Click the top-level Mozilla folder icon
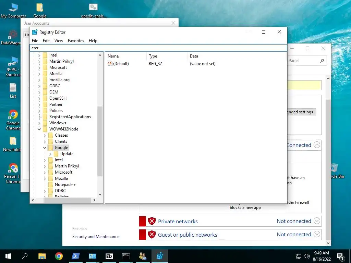Image resolution: width=351 pixels, height=263 pixels. tap(45, 74)
